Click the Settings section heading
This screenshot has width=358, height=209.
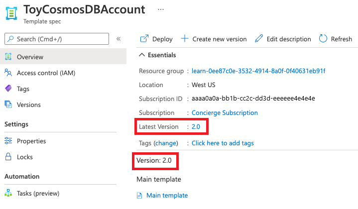tap(16, 124)
